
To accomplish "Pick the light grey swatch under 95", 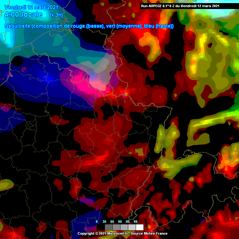I will (x=132, y=227).
